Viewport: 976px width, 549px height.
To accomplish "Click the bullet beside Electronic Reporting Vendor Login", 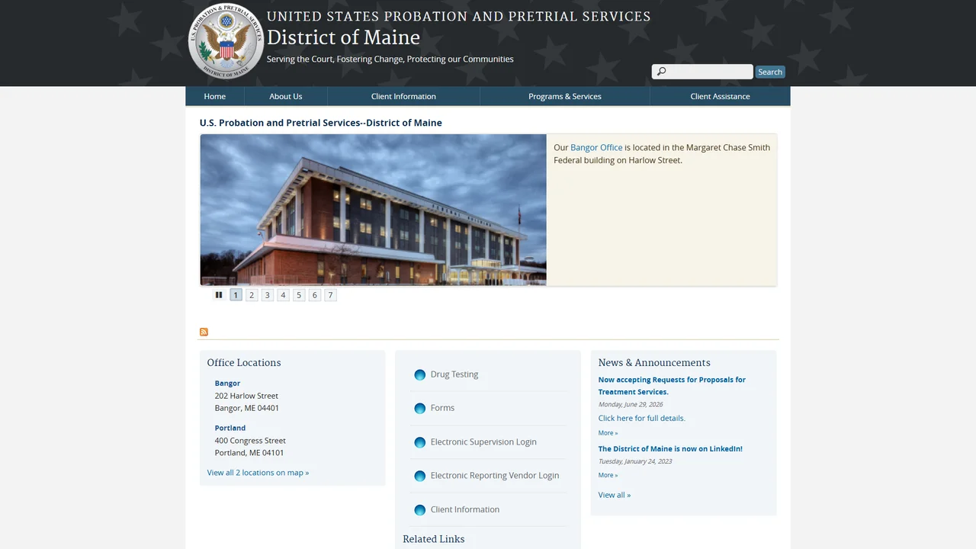I will tap(419, 476).
